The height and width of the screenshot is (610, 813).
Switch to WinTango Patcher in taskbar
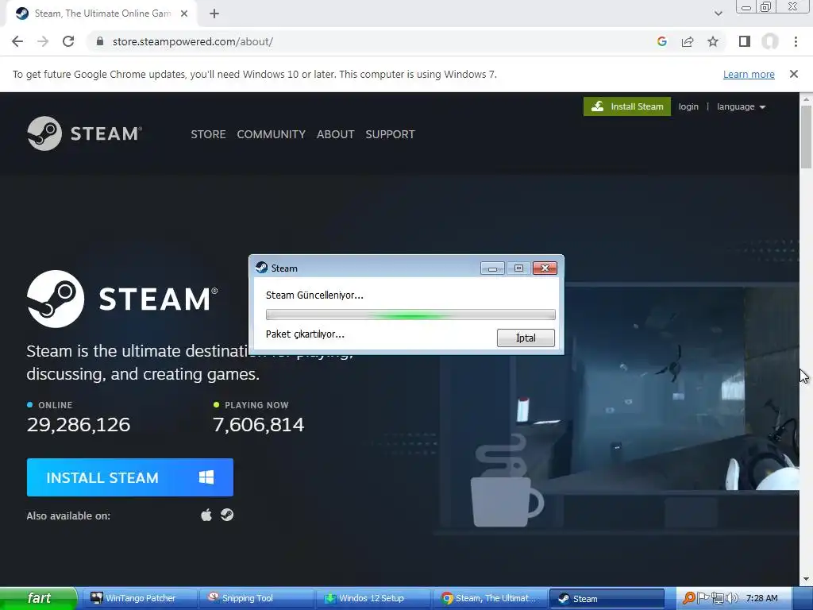click(x=139, y=598)
